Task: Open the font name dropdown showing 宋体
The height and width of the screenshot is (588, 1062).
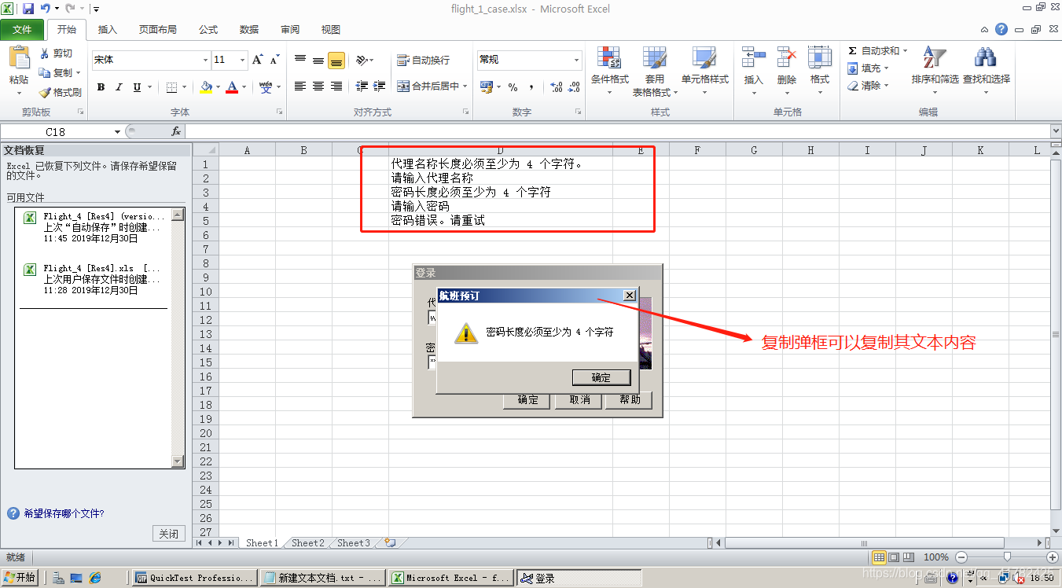Action: [205, 60]
